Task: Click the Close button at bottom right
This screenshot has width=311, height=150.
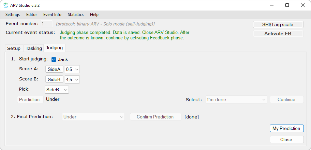Action: pyautogui.click(x=286, y=139)
